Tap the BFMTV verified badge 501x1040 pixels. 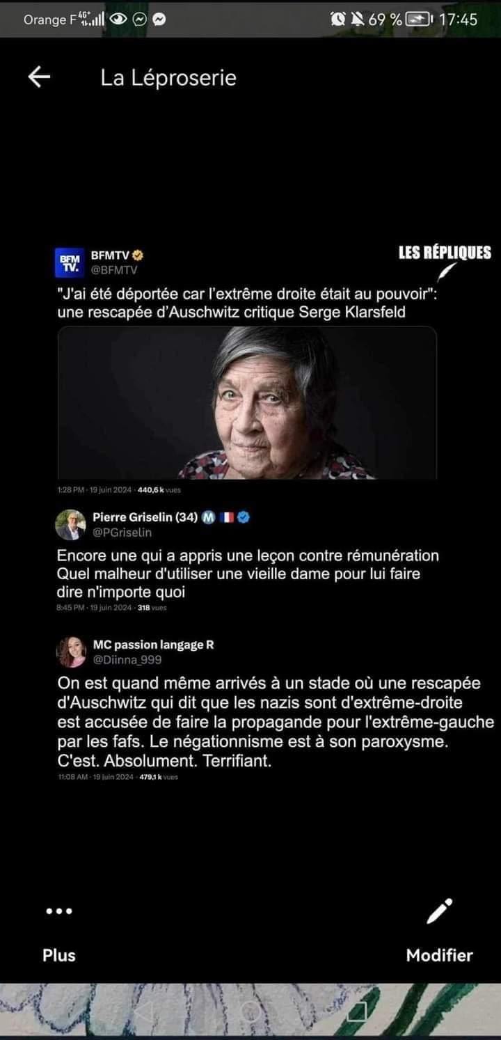(138, 255)
